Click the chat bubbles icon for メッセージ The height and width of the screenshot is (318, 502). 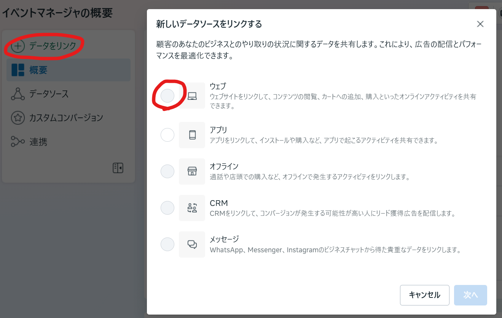click(192, 244)
